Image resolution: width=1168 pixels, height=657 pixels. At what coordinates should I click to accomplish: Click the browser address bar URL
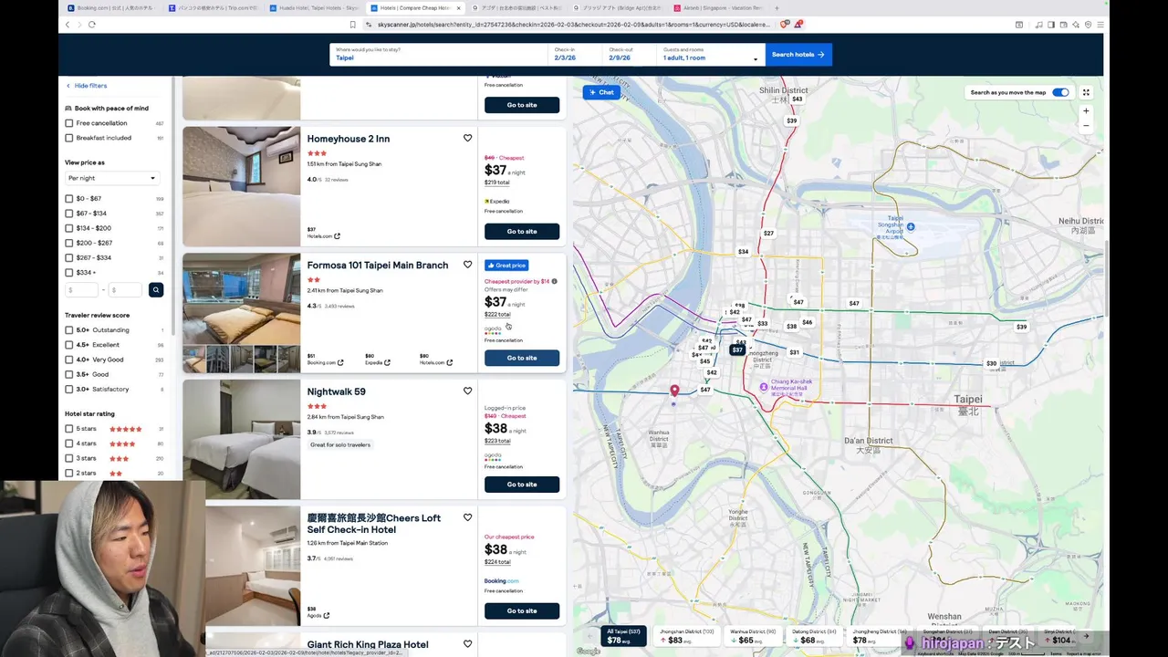click(x=573, y=25)
